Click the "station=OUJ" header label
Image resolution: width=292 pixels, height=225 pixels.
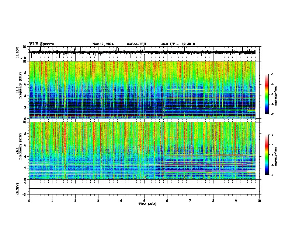[136, 44]
